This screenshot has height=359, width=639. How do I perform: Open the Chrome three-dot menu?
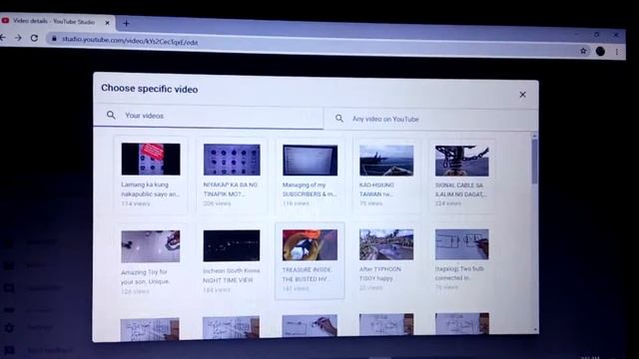[617, 51]
